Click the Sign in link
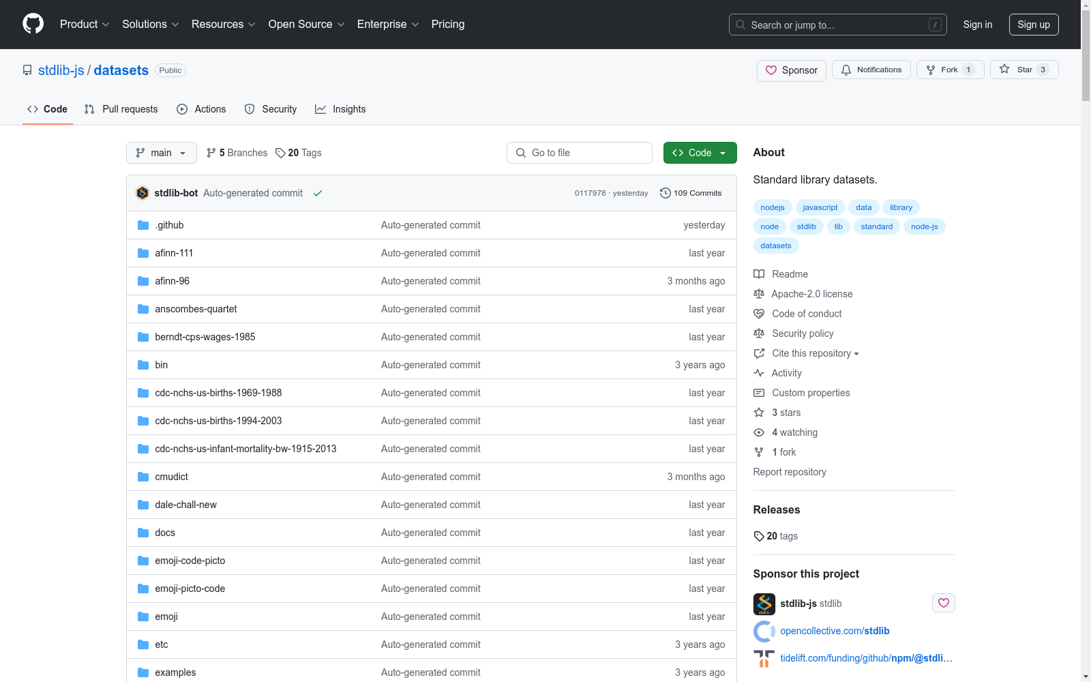 978,25
